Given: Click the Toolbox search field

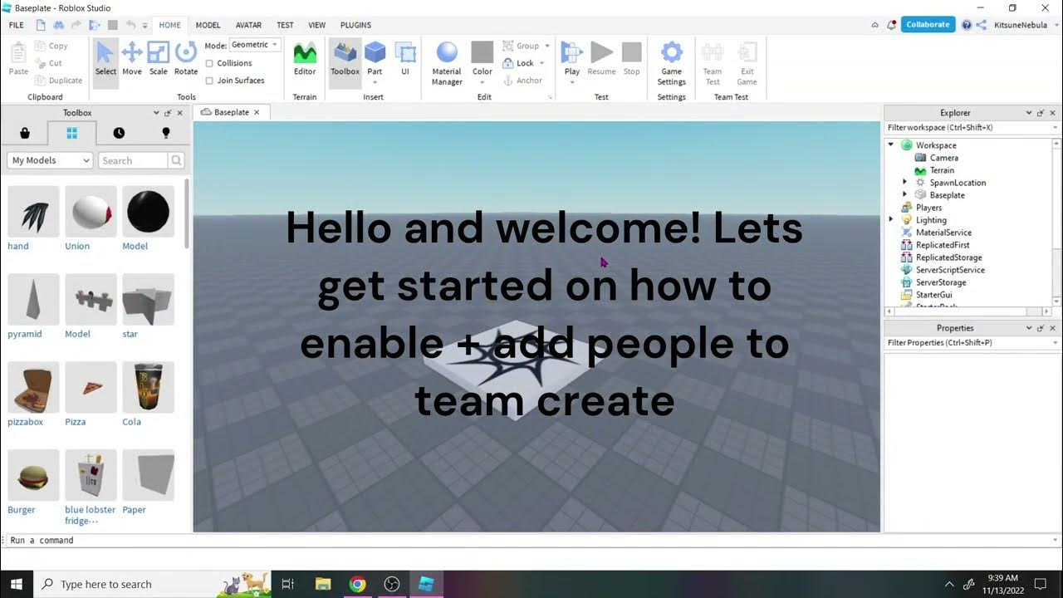Looking at the screenshot, I should point(134,160).
